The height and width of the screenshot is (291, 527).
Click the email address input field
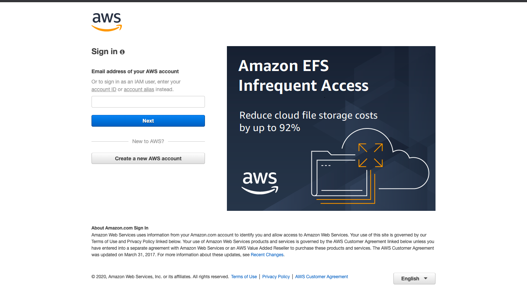tap(148, 102)
